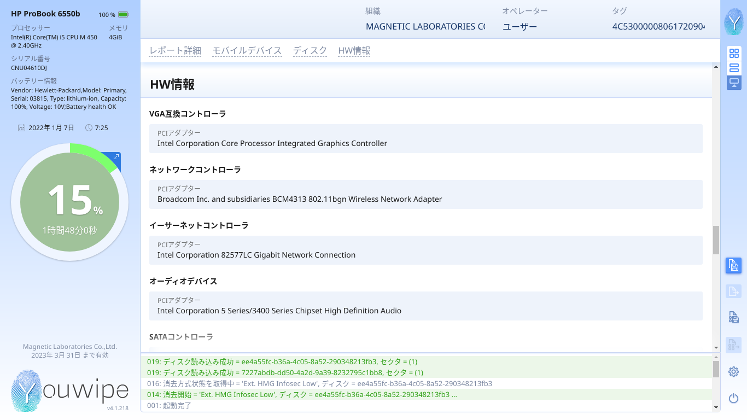Image resolution: width=747 pixels, height=420 pixels.
Task: Click the 15% erase progress circle
Action: [x=70, y=202]
